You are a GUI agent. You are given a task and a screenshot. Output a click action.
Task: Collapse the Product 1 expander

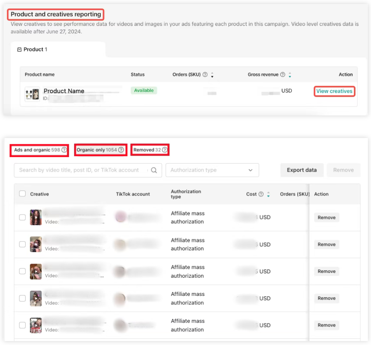pyautogui.click(x=19, y=50)
